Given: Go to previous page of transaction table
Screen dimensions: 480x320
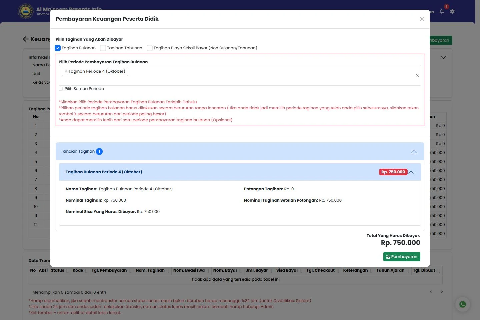Looking at the screenshot, I should [x=431, y=292].
